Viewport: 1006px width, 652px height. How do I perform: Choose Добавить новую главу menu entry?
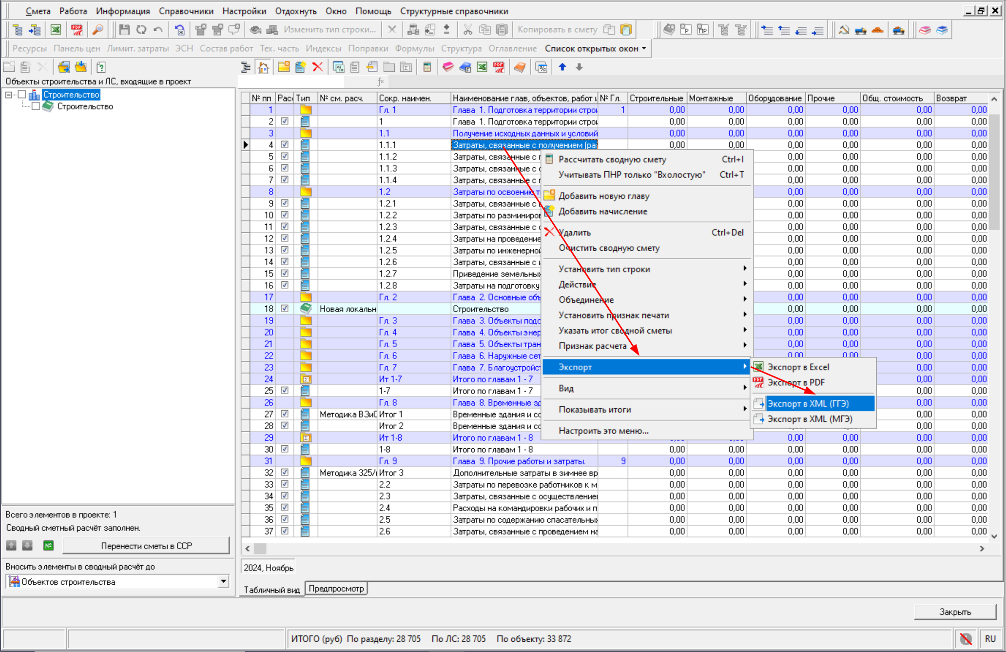pos(647,196)
